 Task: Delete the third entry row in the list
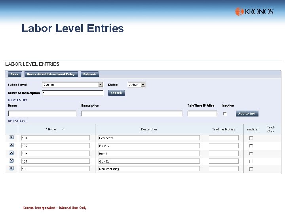[x=11, y=153]
